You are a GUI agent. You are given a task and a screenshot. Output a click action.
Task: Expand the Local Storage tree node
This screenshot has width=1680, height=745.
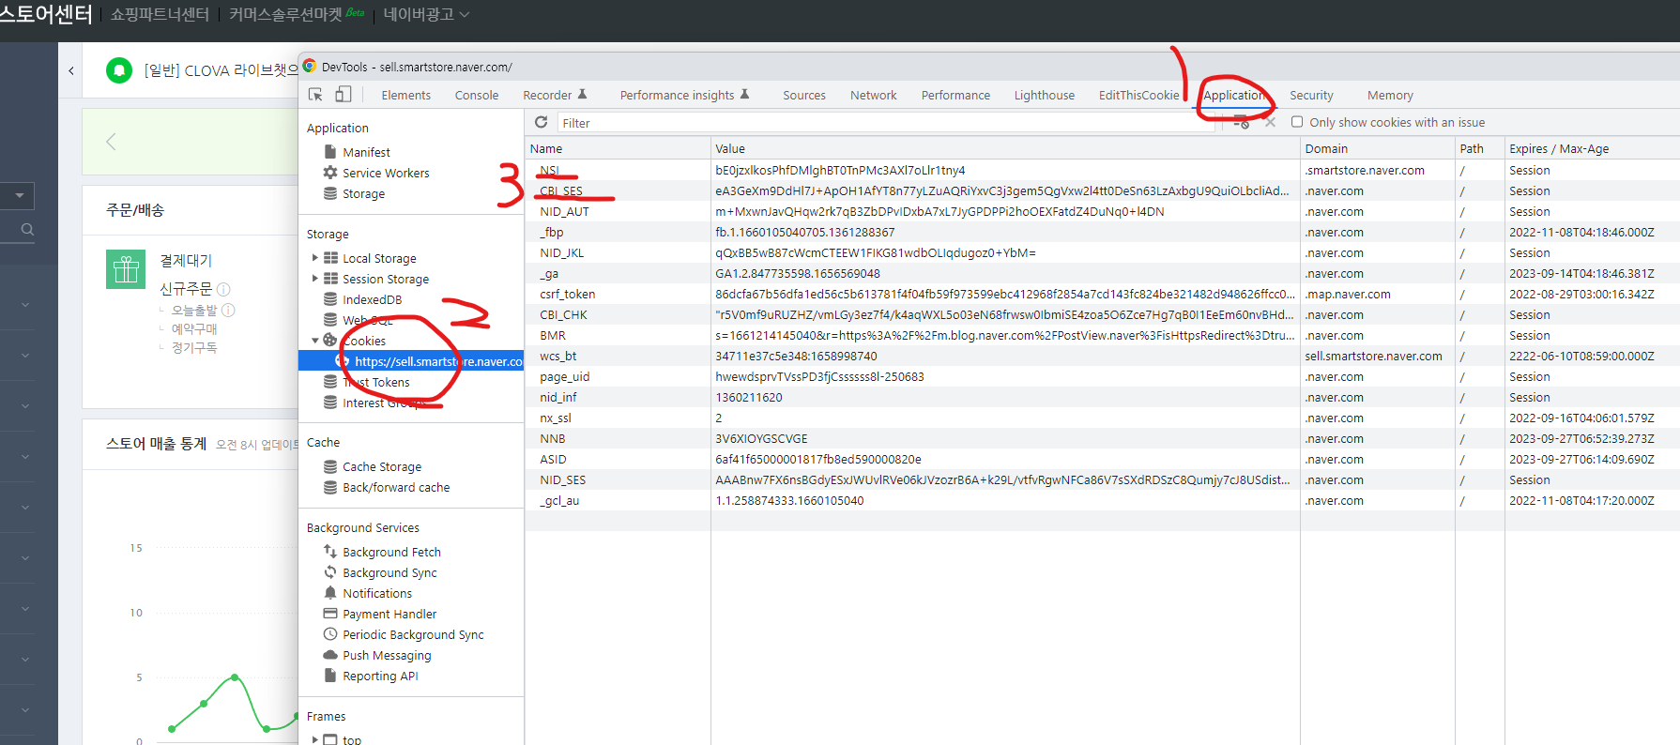point(314,258)
